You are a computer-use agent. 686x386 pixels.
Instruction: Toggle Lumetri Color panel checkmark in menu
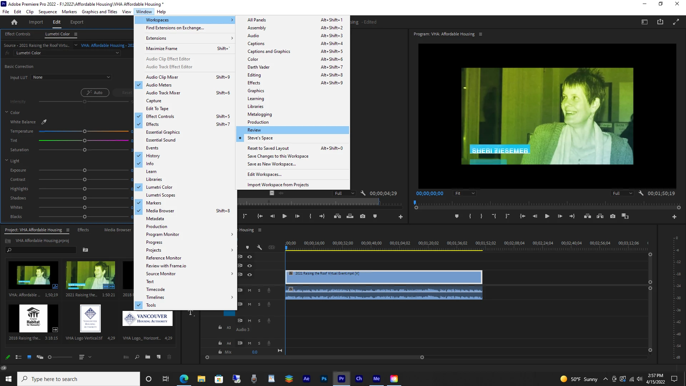click(x=159, y=187)
